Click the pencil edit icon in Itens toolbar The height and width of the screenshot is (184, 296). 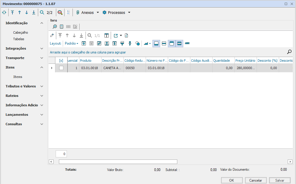point(52,36)
